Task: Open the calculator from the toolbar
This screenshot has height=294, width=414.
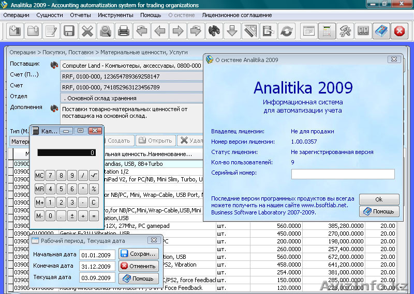Action: (x=327, y=31)
